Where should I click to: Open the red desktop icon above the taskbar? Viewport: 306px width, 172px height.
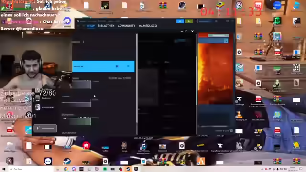pyautogui.click(x=86, y=145)
